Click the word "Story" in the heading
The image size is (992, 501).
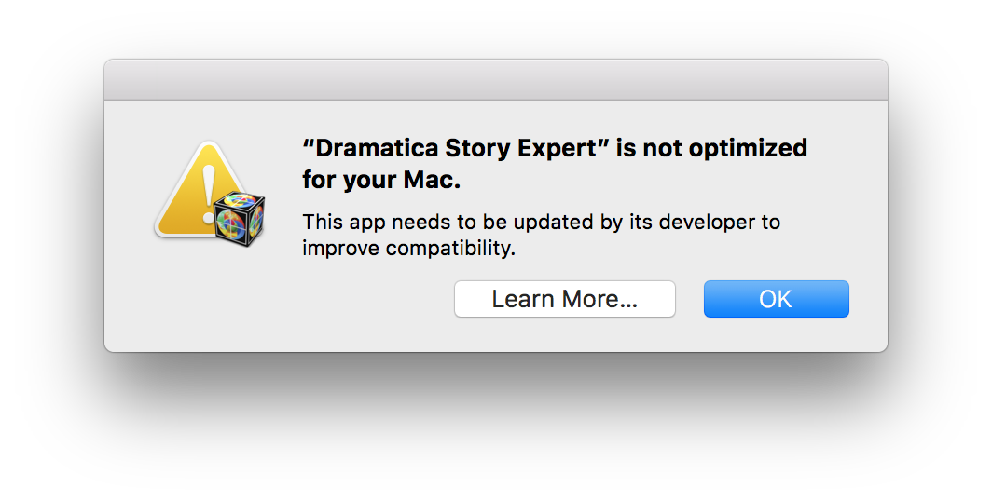click(477, 148)
